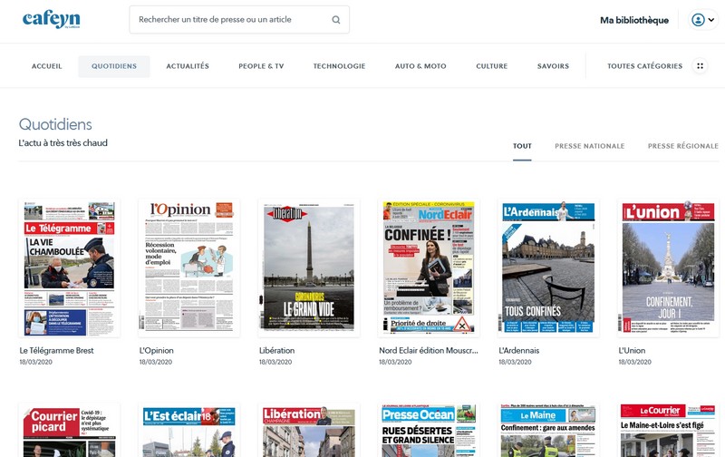Open Presse Océan cover
The width and height of the screenshot is (725, 457).
pos(429,430)
